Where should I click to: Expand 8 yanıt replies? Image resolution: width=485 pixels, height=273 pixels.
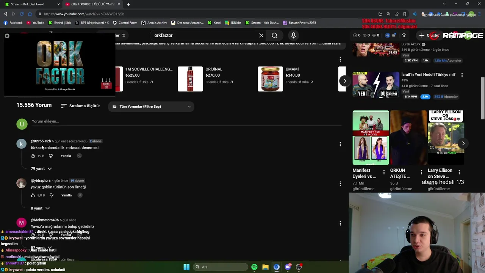[40, 208]
